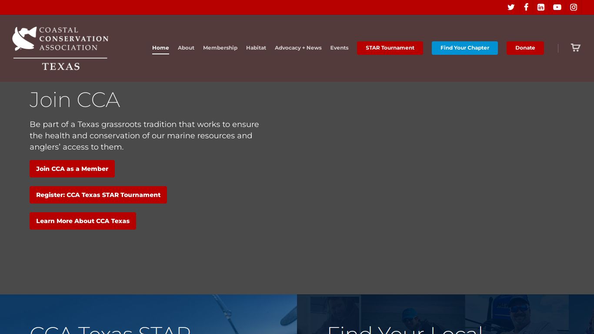The height and width of the screenshot is (334, 594).
Task: Go to the Home menu item
Action: point(160,48)
